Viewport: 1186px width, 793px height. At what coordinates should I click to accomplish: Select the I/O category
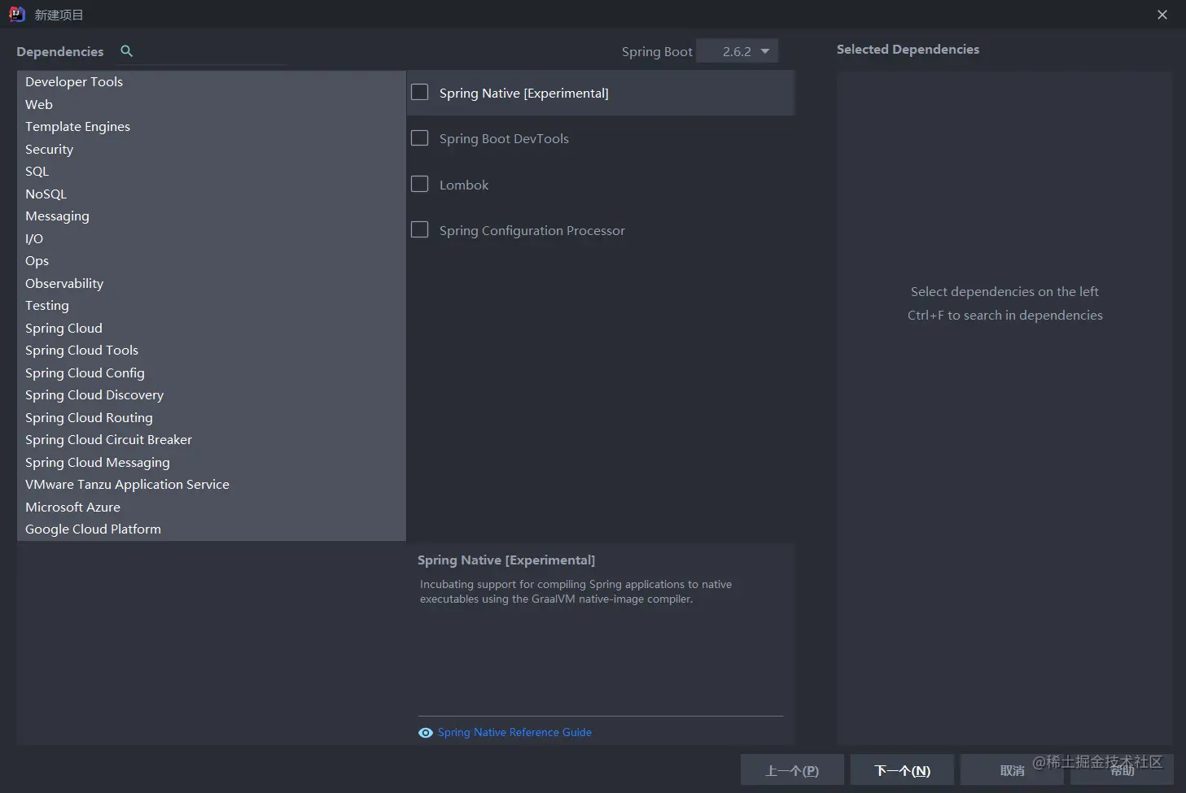[212, 238]
